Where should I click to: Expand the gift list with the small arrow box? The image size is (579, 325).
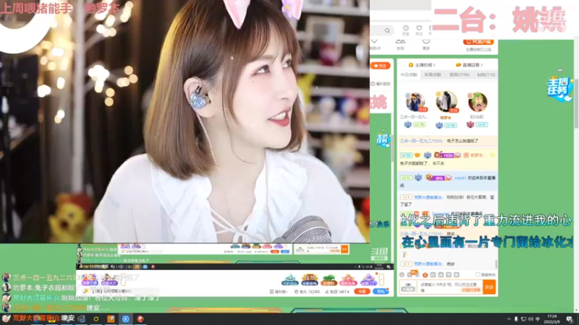coord(381,279)
